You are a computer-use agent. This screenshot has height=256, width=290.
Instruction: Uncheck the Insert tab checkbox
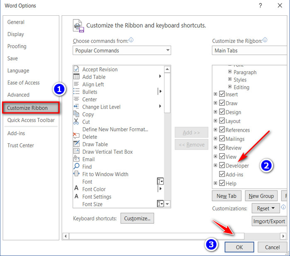coord(222,94)
